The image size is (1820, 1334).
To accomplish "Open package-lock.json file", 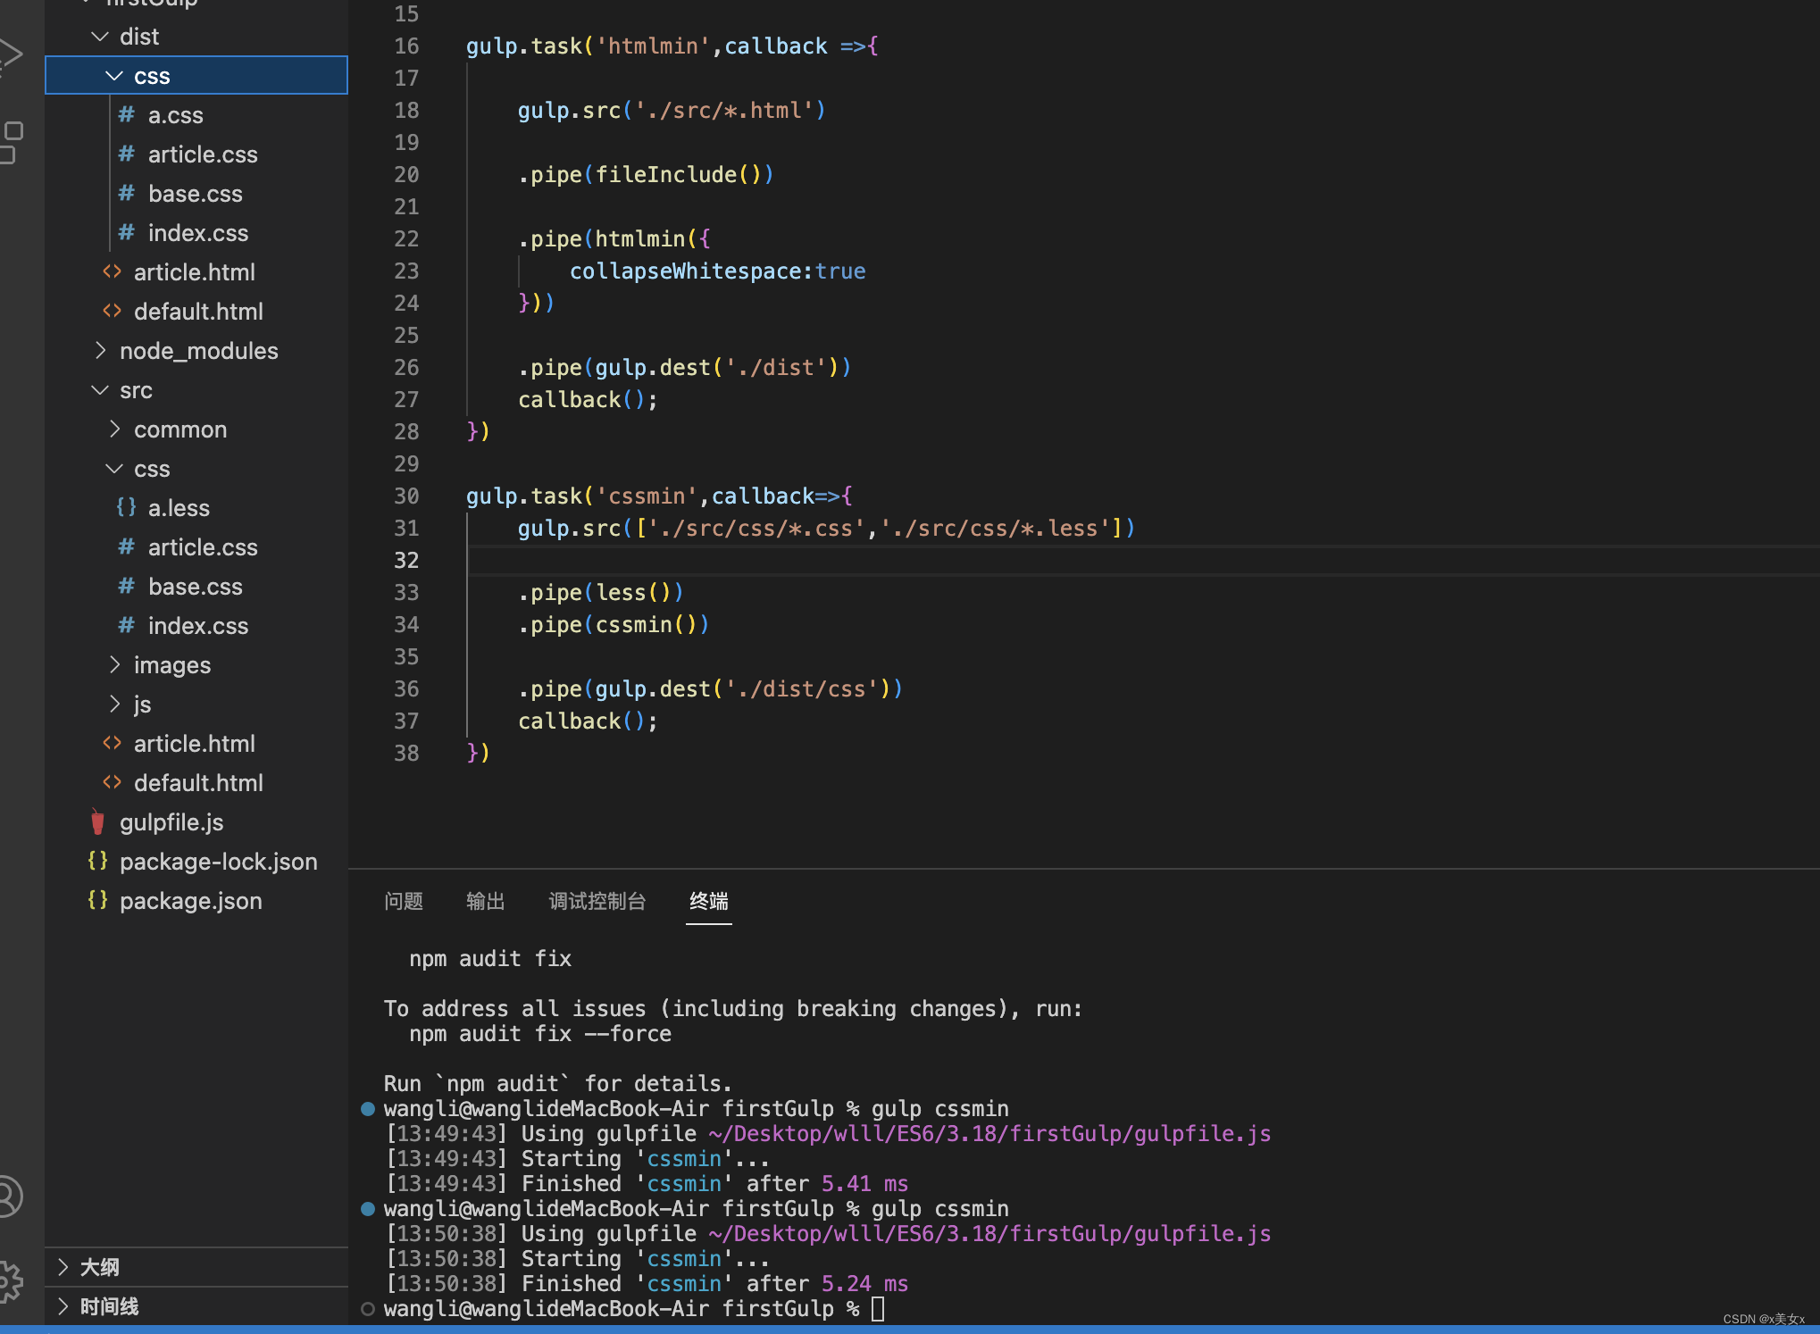I will [x=218, y=862].
